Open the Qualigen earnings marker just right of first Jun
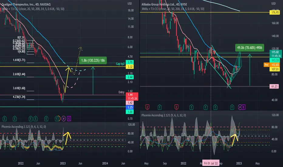 coord(46,119)
